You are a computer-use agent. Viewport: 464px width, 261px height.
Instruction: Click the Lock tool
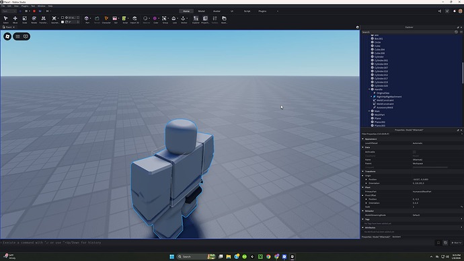[173, 20]
